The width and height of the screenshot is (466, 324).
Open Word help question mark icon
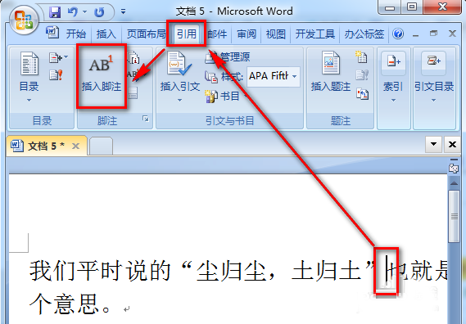(x=398, y=34)
